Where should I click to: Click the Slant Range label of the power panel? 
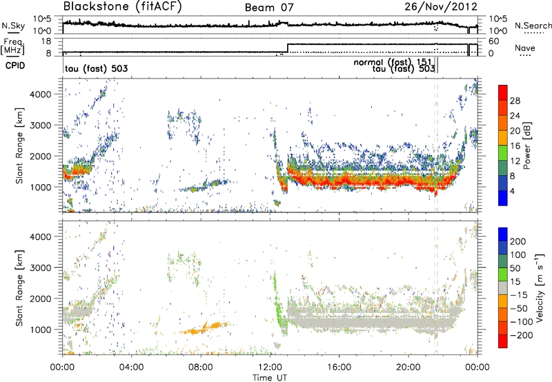click(x=19, y=145)
